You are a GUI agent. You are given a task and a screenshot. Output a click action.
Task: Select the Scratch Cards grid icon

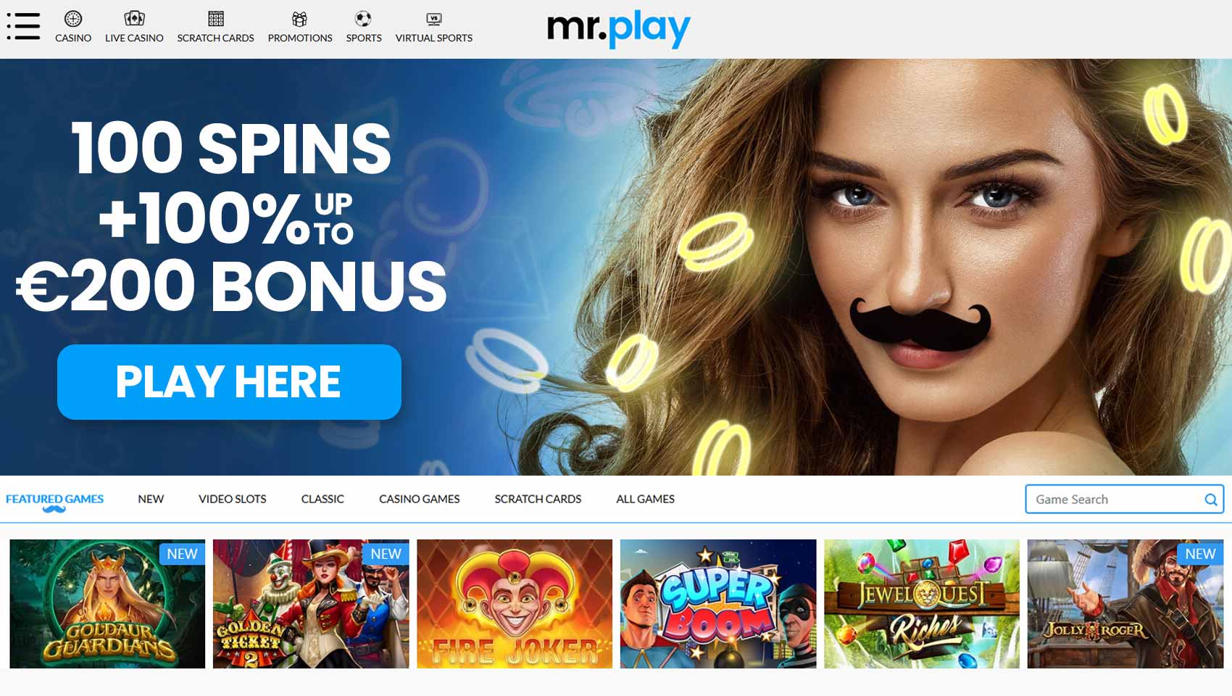[216, 19]
